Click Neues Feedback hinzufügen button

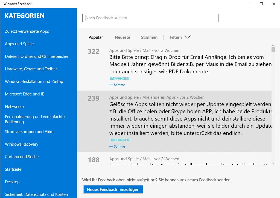click(113, 190)
